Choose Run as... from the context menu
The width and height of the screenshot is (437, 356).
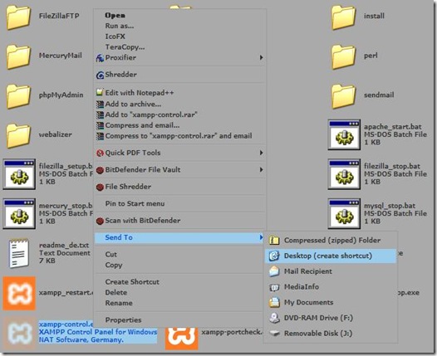coord(120,26)
